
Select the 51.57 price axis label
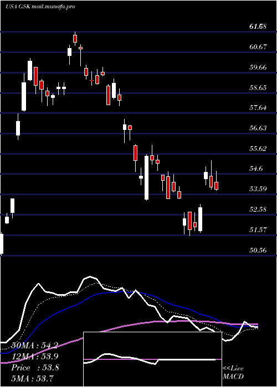(x=259, y=230)
